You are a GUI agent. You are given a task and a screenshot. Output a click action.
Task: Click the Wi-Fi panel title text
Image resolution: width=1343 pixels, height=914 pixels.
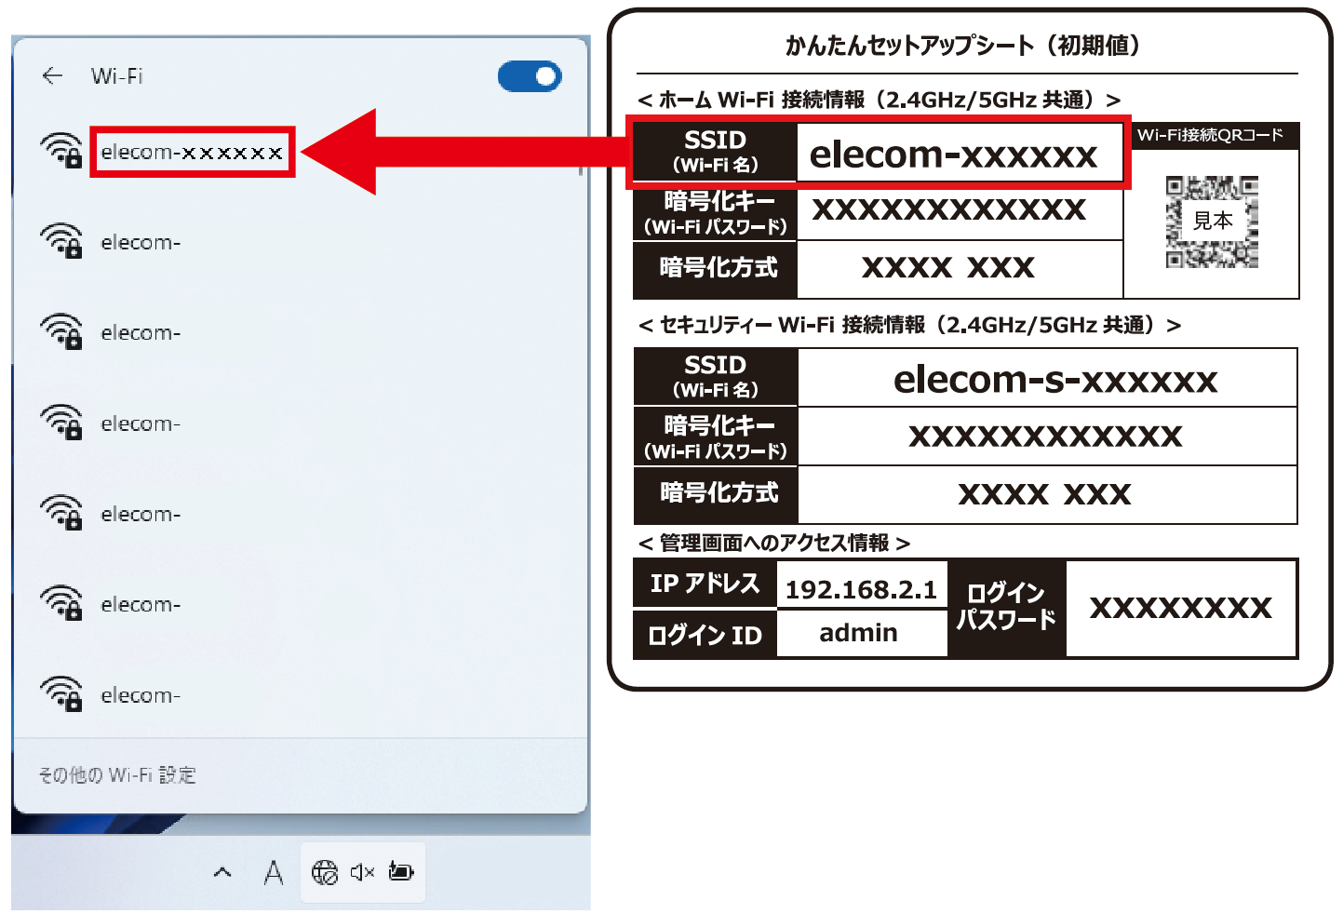click(117, 76)
